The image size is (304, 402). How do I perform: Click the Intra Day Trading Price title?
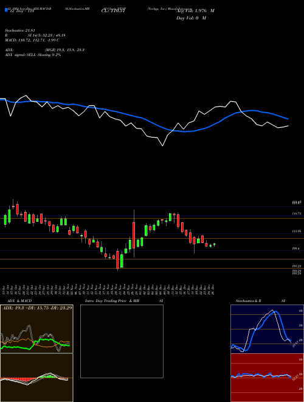point(124,301)
